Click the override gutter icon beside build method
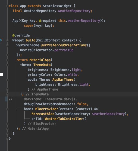The height and width of the screenshot is (151, 138). coord(1,40)
